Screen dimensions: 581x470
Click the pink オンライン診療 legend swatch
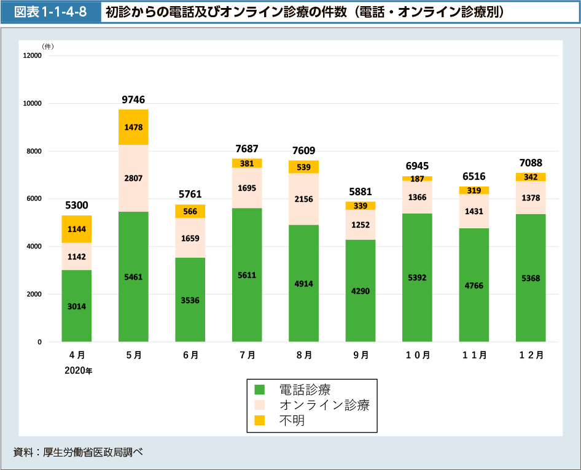point(259,405)
